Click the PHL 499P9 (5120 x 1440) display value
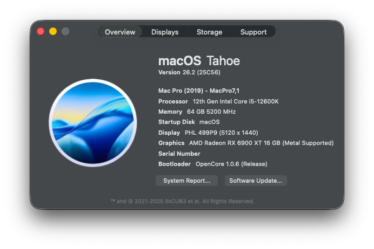This screenshot has width=374, height=249. [x=222, y=133]
